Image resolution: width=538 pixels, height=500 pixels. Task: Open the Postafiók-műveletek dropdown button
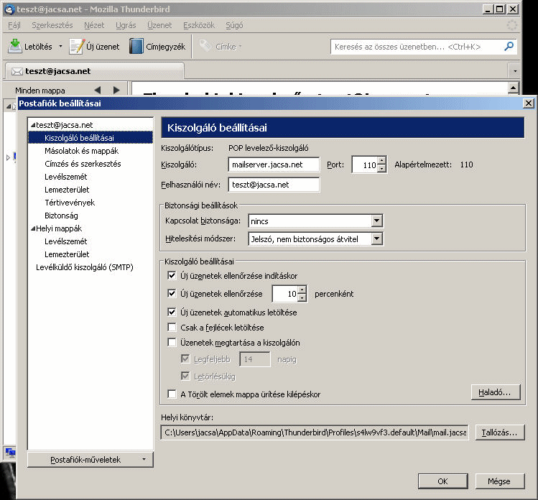91,460
